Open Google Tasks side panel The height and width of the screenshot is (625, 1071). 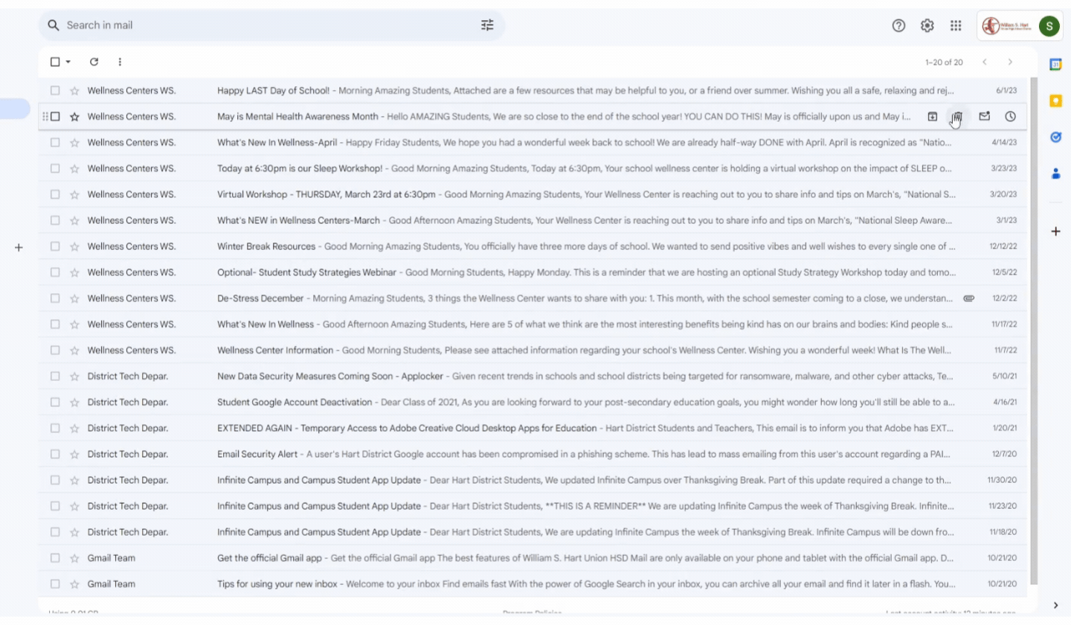click(x=1055, y=137)
